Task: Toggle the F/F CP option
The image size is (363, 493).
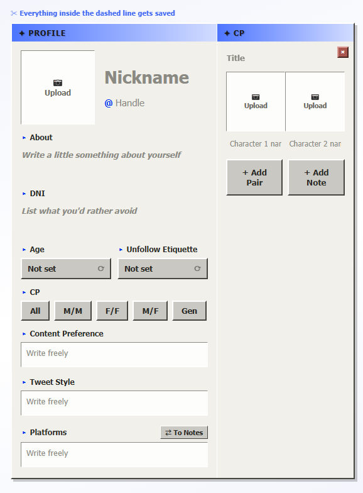Action: coord(112,311)
